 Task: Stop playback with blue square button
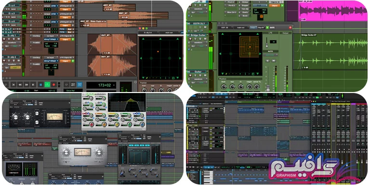click(40, 84)
